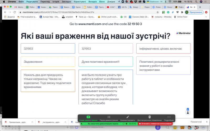Bookmark this page with star icon

click(x=158, y=12)
